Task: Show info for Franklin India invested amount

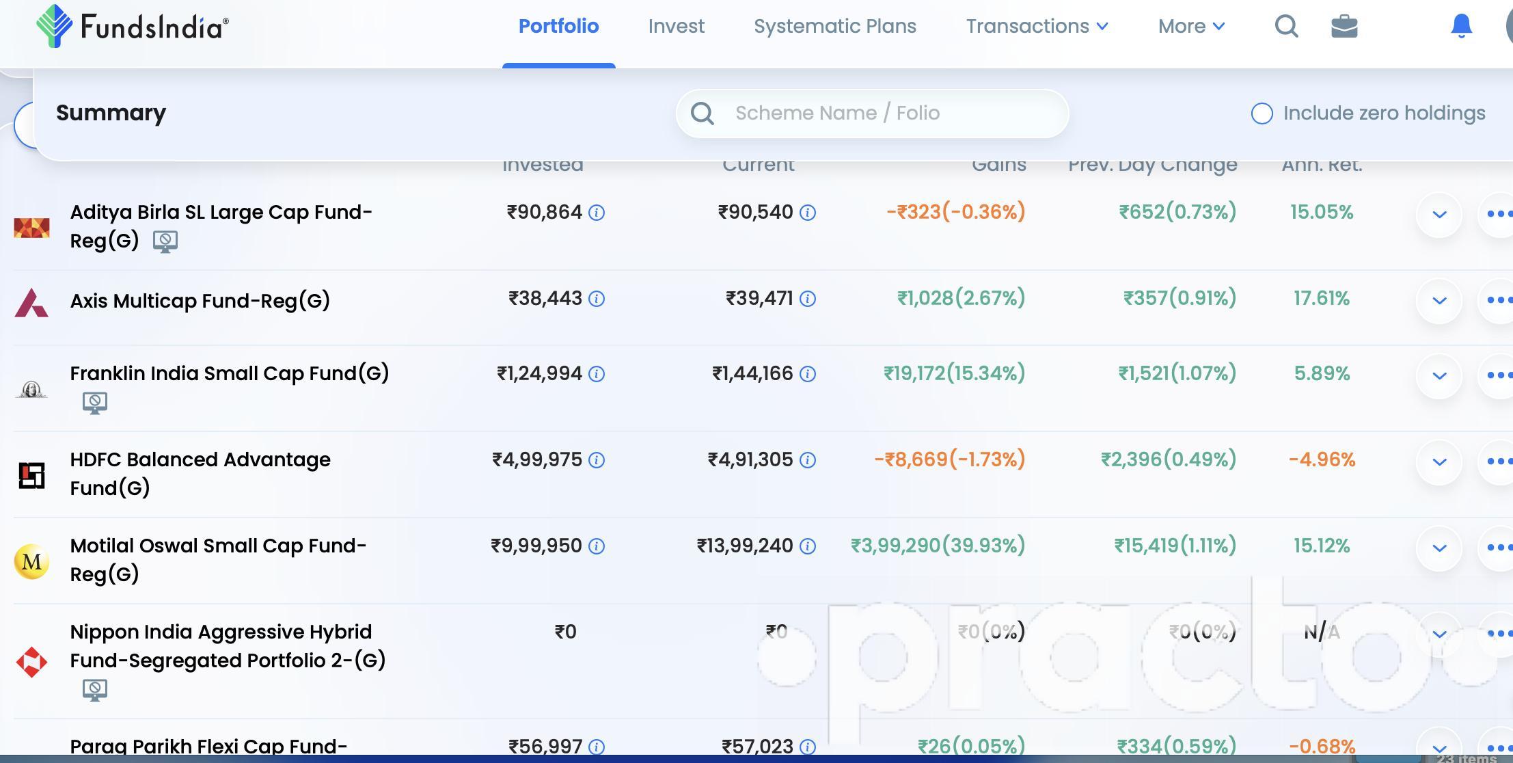Action: pos(597,374)
